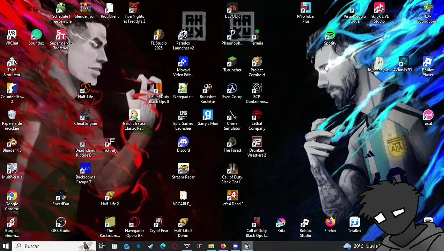Launch Movavi Video Editor shortcut
This screenshot has height=251, width=444.
click(183, 67)
